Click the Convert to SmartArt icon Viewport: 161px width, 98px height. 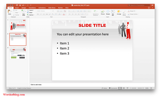click(x=95, y=11)
